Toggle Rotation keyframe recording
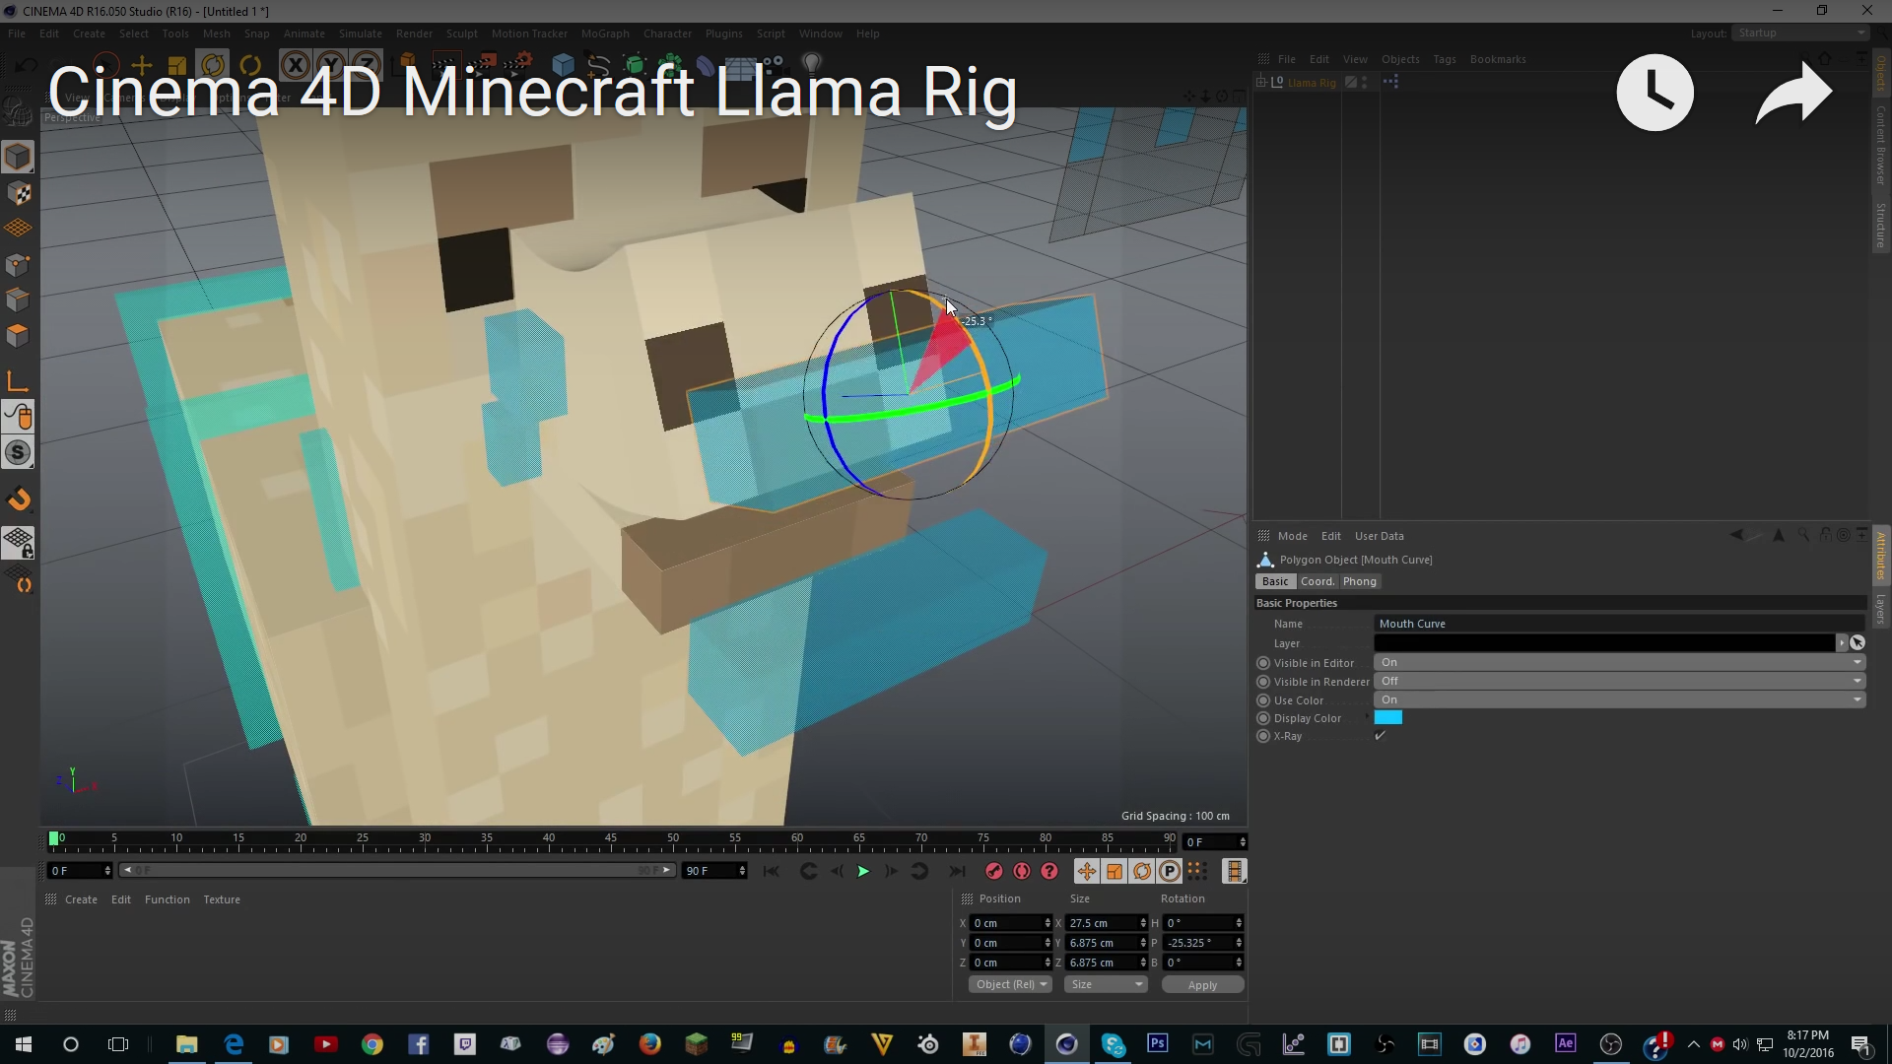The height and width of the screenshot is (1064, 1892). pos(1142,871)
